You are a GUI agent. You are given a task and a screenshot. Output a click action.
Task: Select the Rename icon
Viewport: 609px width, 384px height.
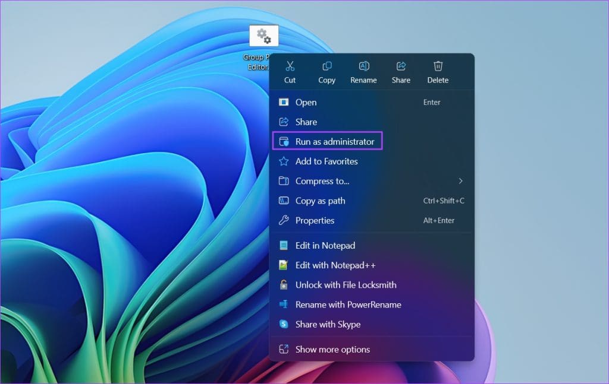363,66
